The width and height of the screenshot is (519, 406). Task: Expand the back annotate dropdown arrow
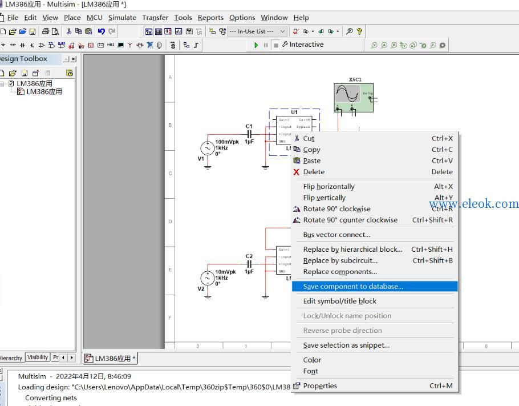click(313, 31)
